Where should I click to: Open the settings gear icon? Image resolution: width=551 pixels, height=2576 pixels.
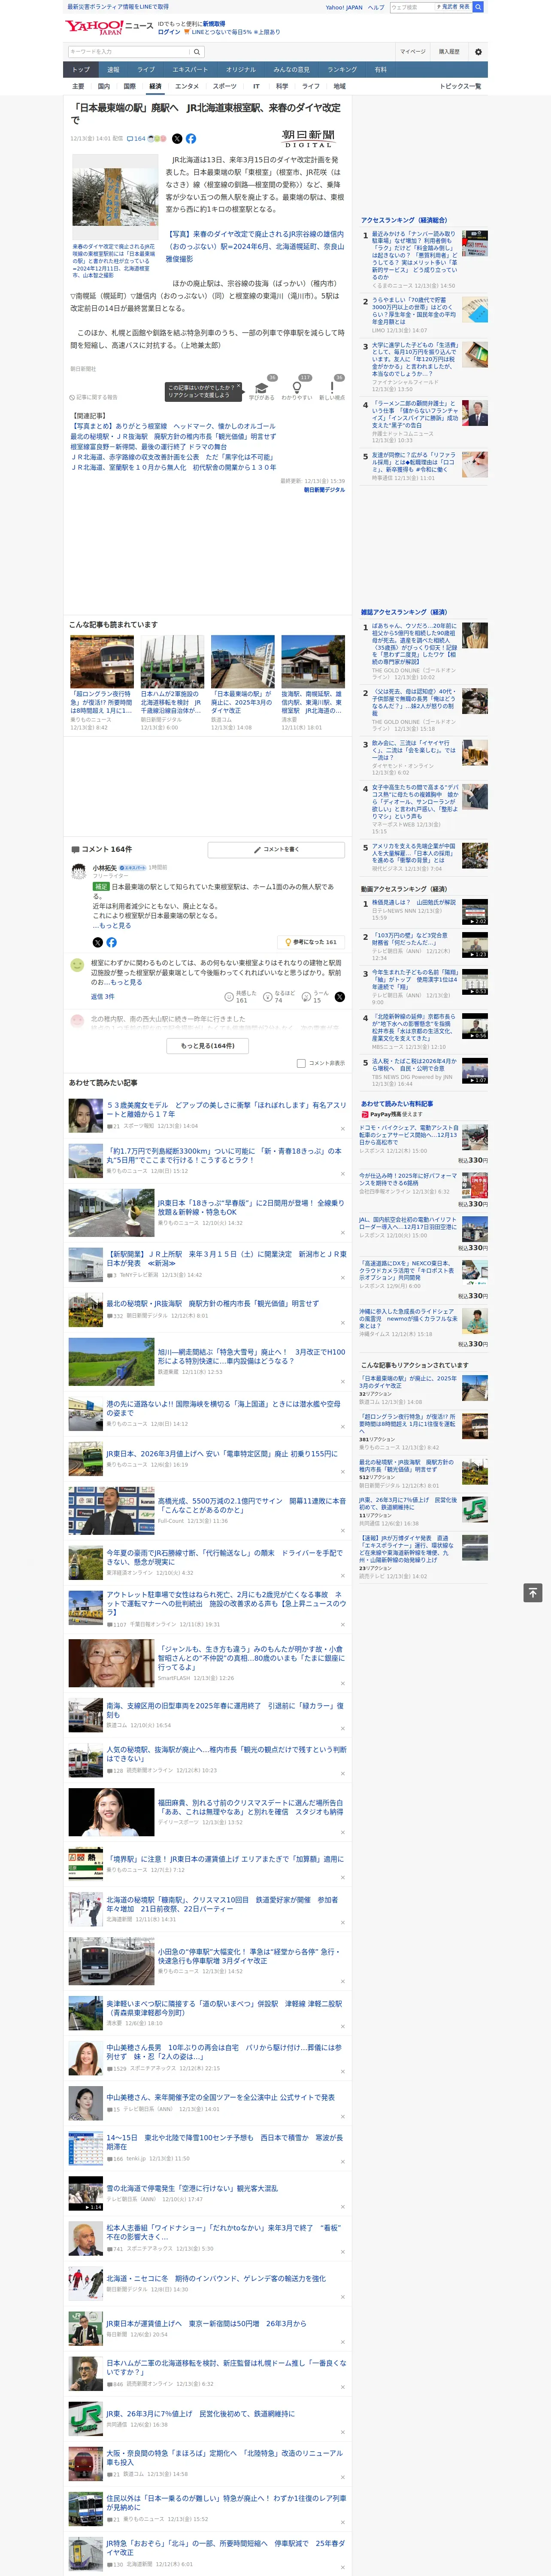point(478,52)
